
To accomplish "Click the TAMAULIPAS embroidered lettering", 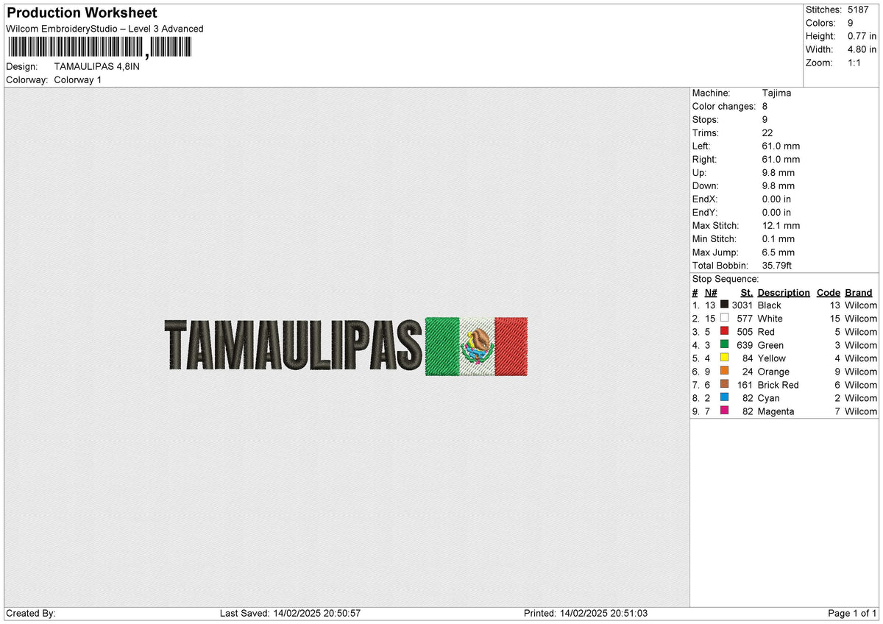I will click(294, 346).
